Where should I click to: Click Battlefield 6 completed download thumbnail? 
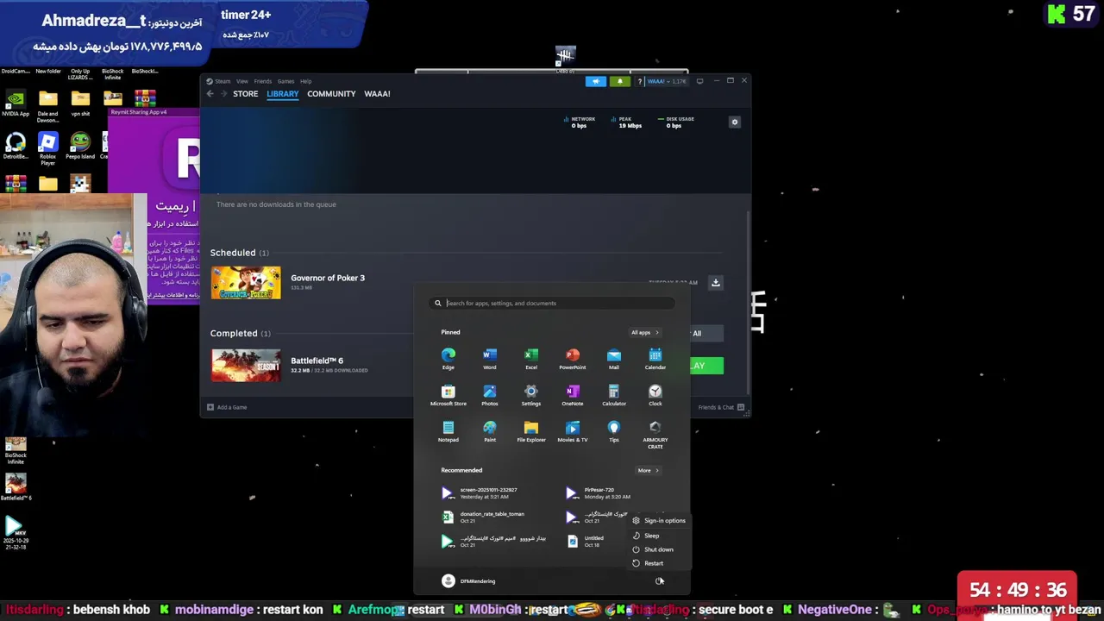pyautogui.click(x=246, y=366)
